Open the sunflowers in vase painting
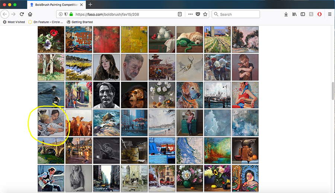The height and width of the screenshot is (193, 335). click(217, 178)
